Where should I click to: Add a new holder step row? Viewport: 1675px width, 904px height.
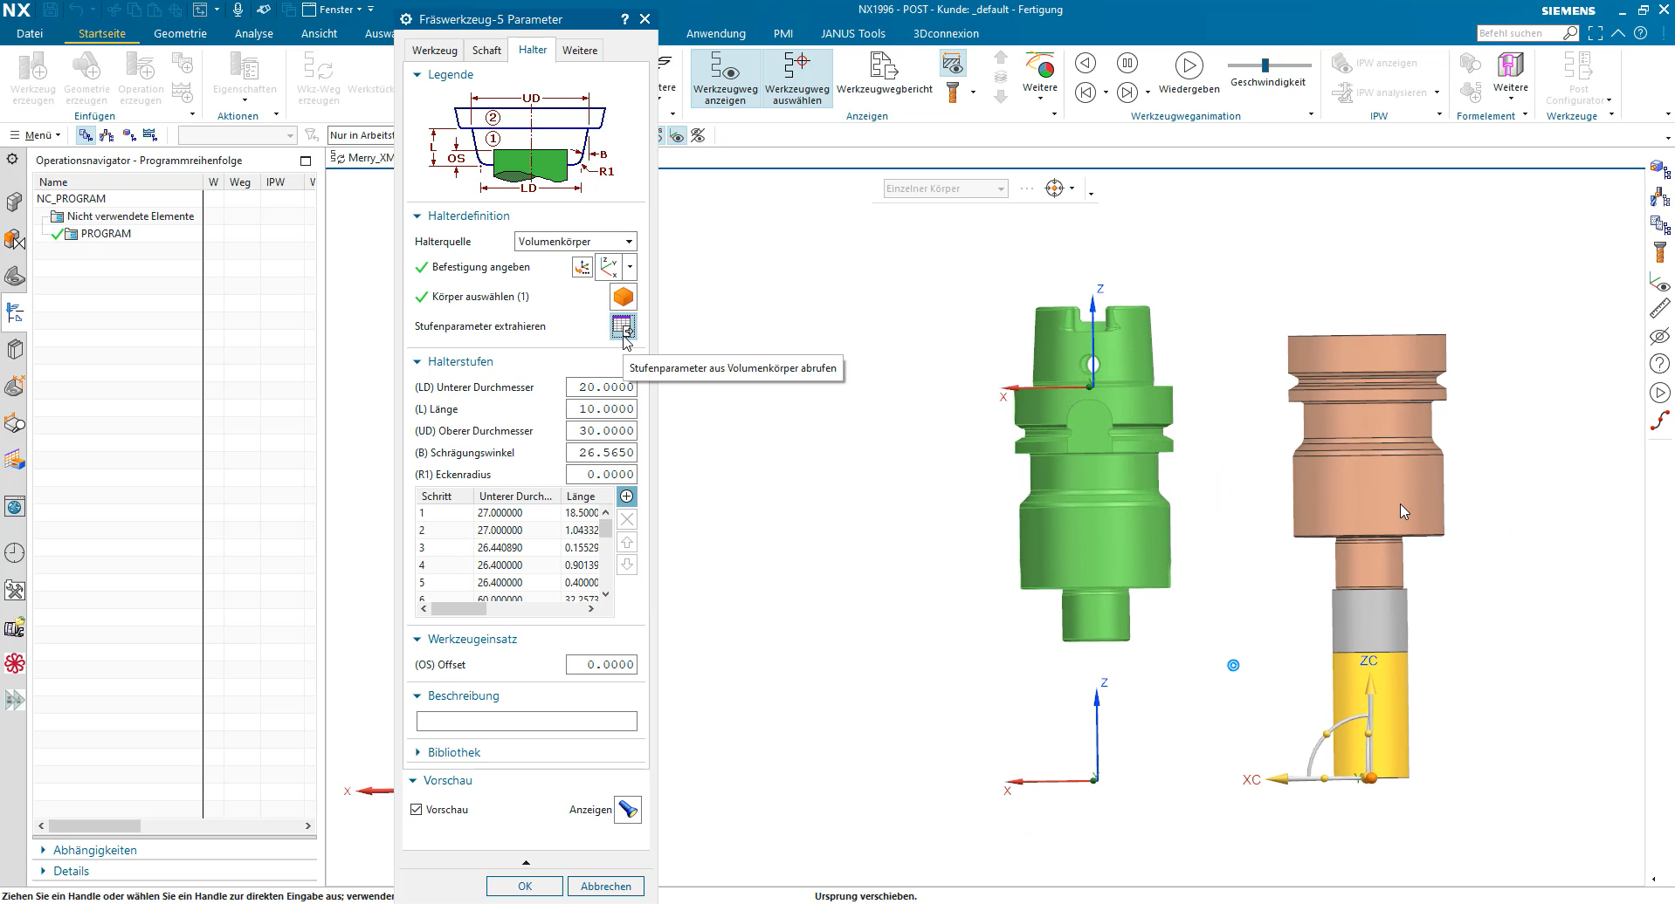(x=626, y=497)
